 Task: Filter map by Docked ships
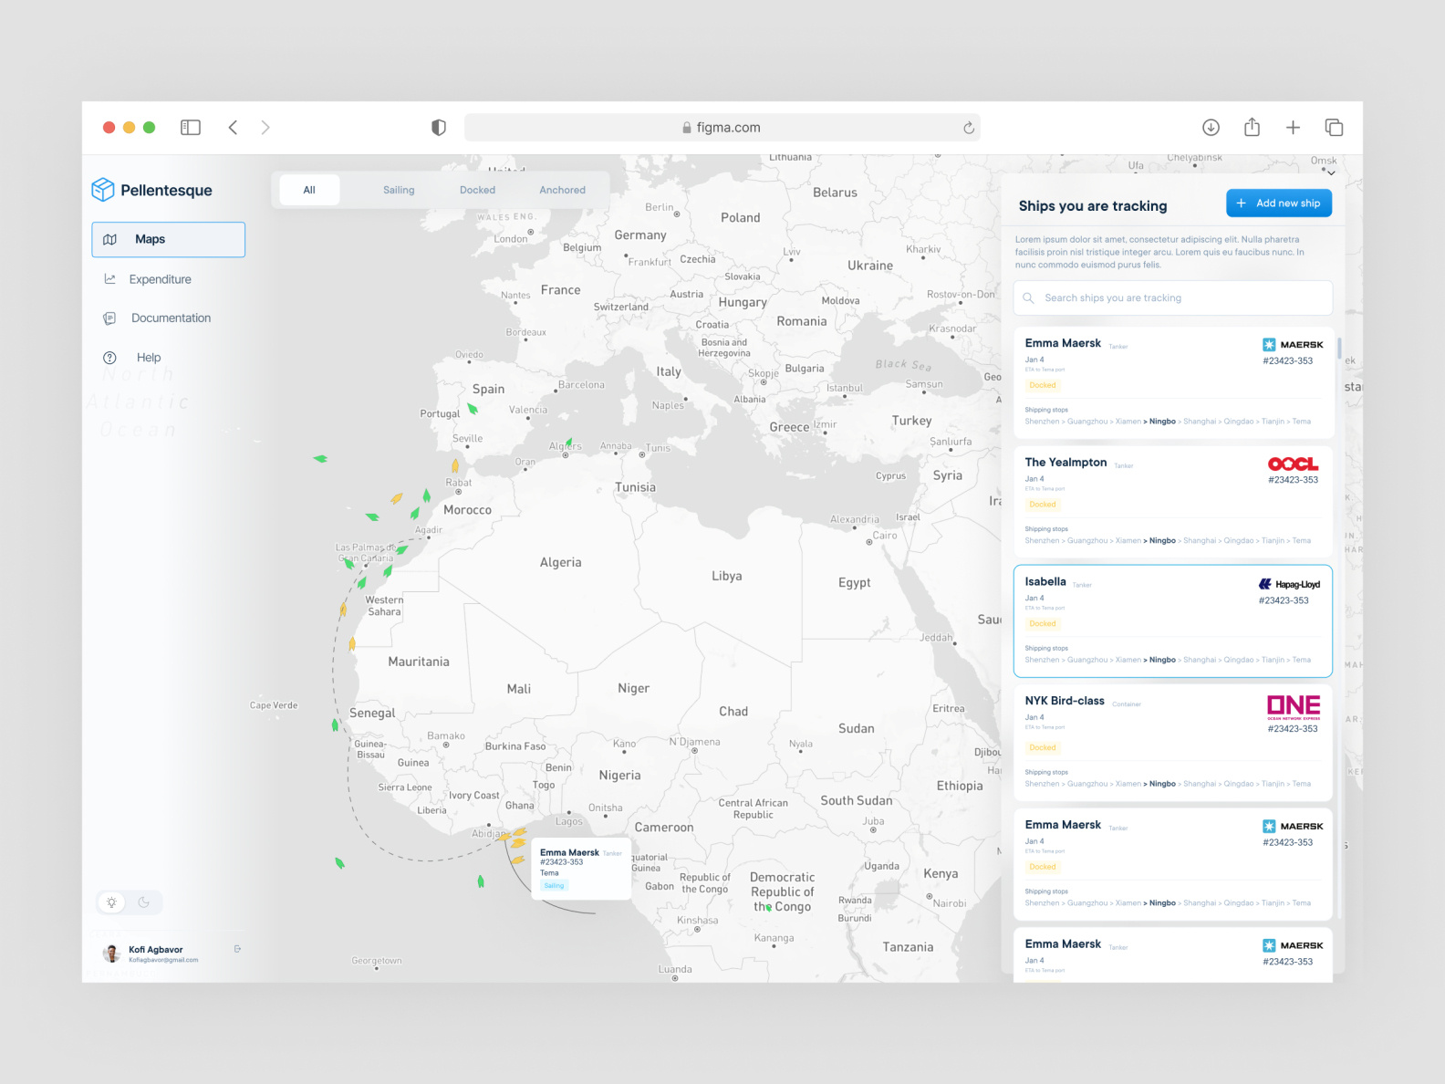[x=478, y=190]
